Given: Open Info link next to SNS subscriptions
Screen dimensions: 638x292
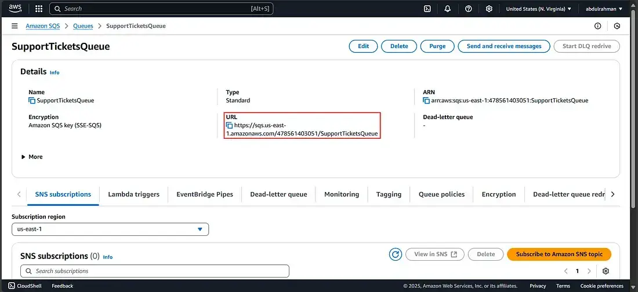Looking at the screenshot, I should tap(108, 257).
